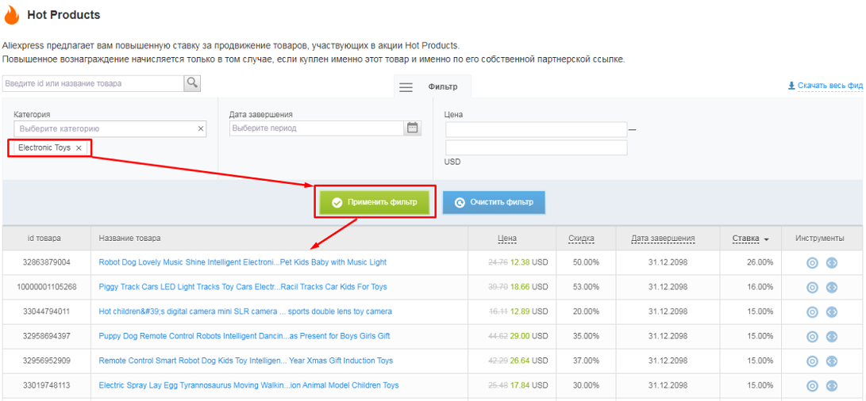Image resolution: width=866 pixels, height=401 pixels.
Task: Click target icon for Robot Dog Lovely row
Action: pos(812,262)
